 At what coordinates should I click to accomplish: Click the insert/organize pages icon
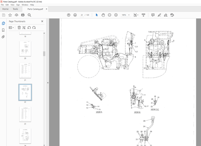[24, 27]
